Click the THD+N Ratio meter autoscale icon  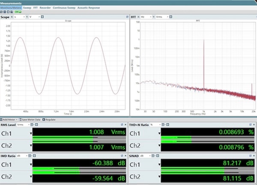tap(167, 125)
